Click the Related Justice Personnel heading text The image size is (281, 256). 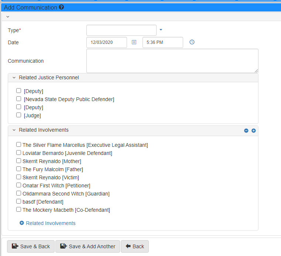coord(49,77)
